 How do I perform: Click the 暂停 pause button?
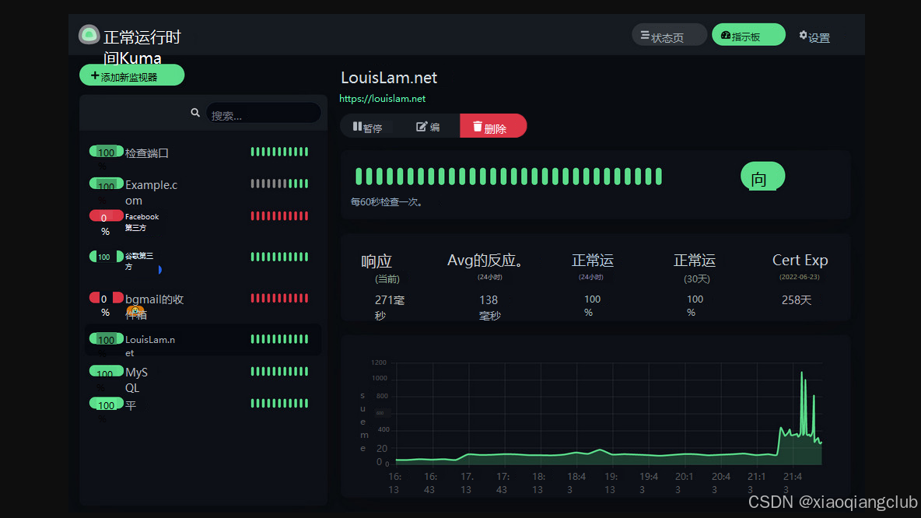[x=367, y=126]
